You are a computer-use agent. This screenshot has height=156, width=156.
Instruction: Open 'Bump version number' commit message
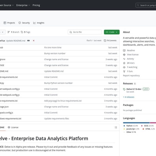[x=55, y=54]
